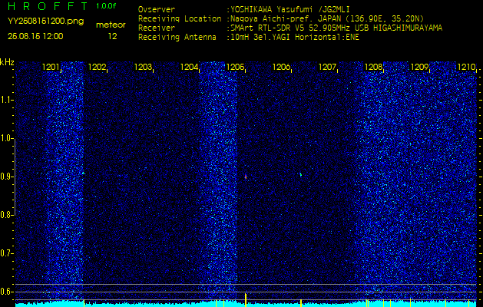The image size is (483, 307).
Task: Click the gray range bar beside the frequency axis
Action: pos(15,177)
